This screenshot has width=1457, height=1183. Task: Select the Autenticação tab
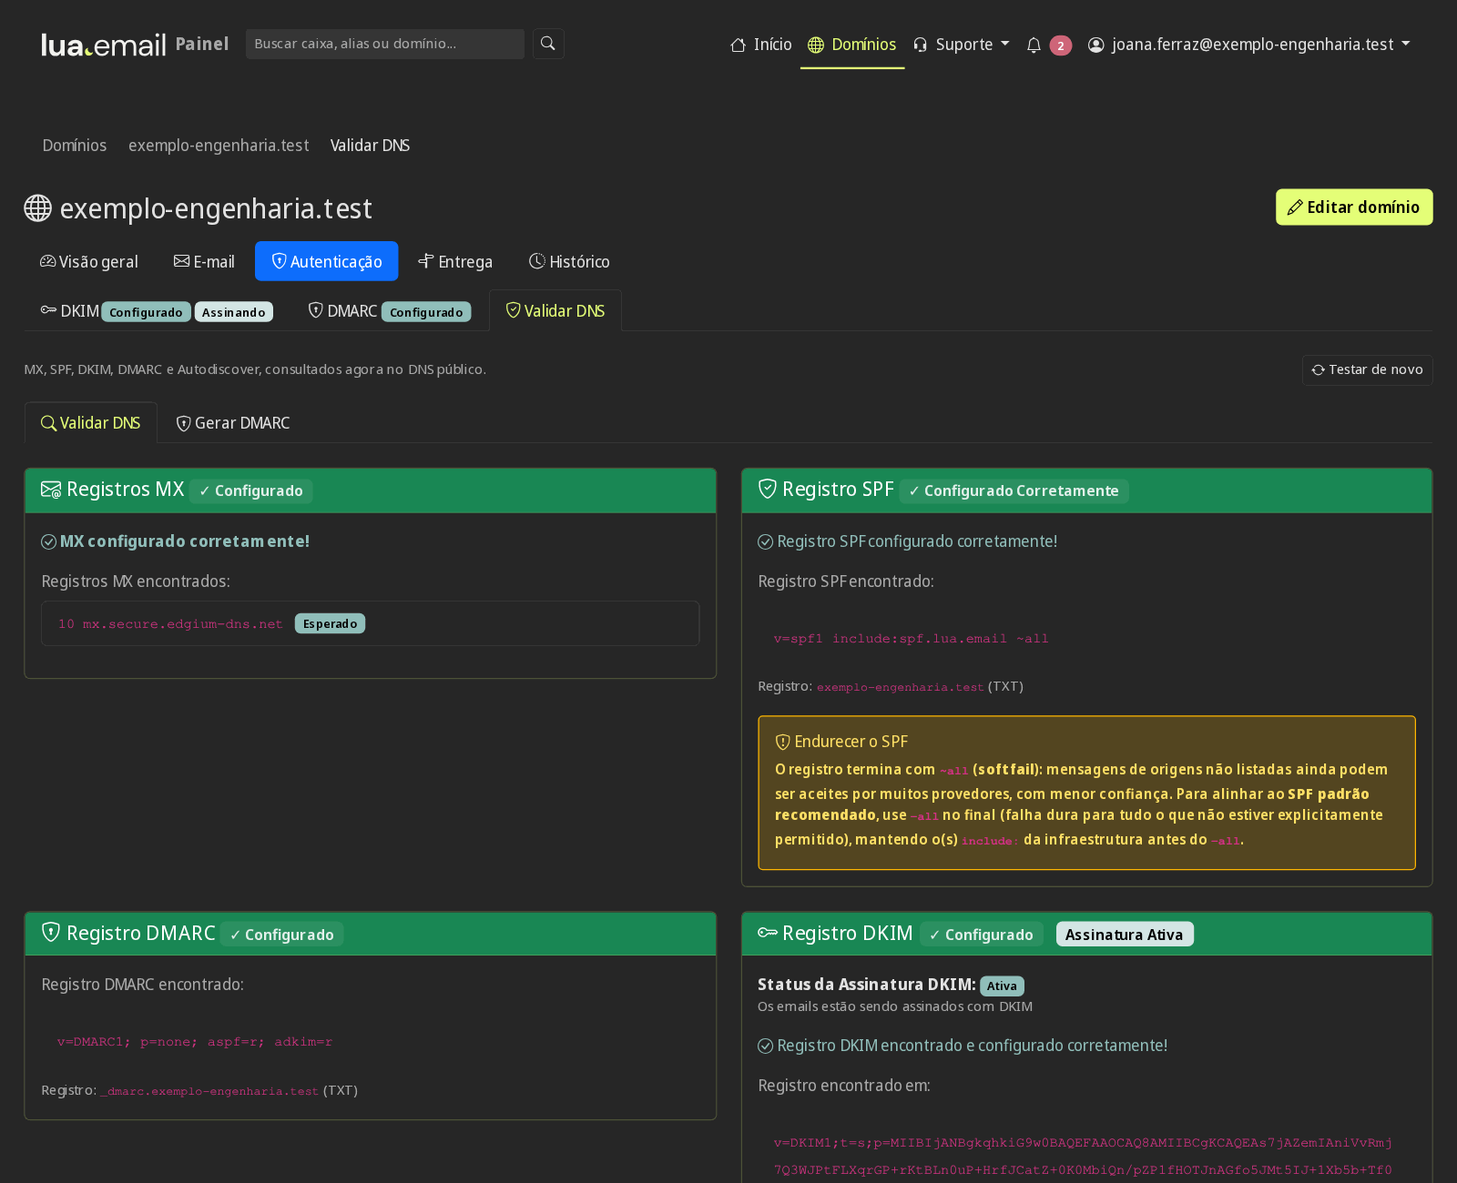point(327,262)
